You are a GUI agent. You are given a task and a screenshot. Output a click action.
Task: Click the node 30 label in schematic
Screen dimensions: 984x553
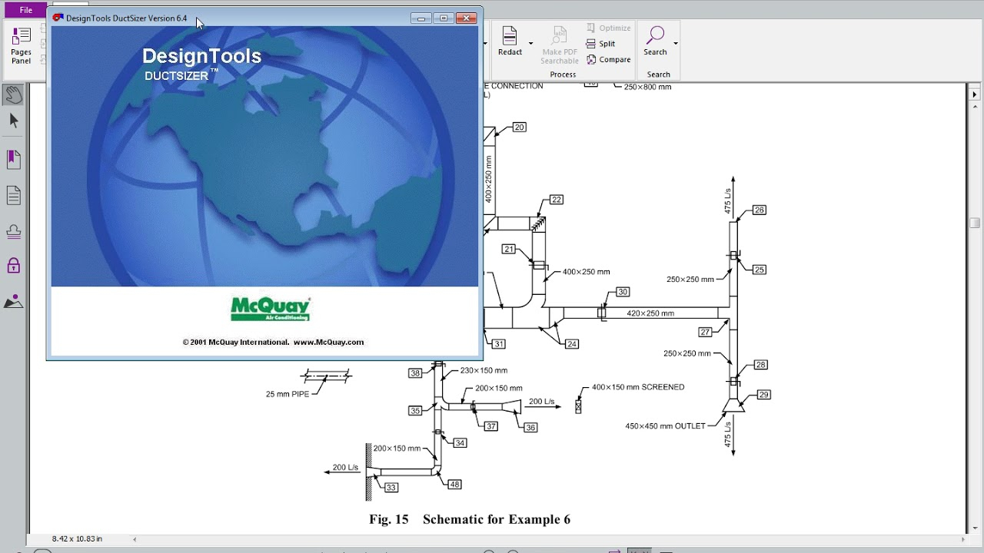(x=623, y=292)
